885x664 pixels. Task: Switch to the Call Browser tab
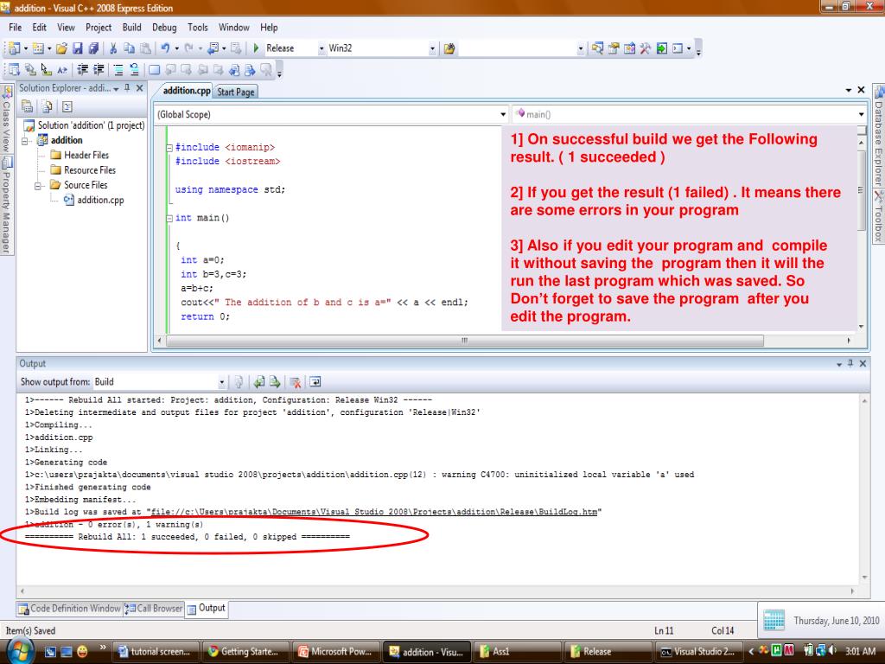point(154,609)
